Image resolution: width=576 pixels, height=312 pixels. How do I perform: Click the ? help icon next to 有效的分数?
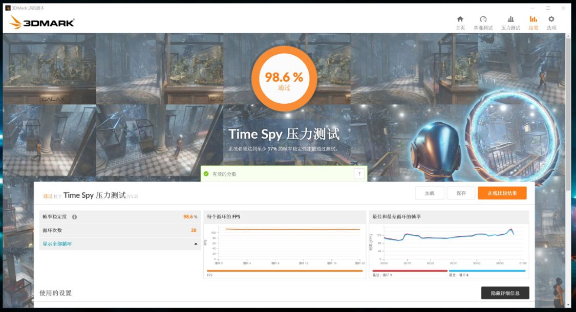click(x=359, y=174)
